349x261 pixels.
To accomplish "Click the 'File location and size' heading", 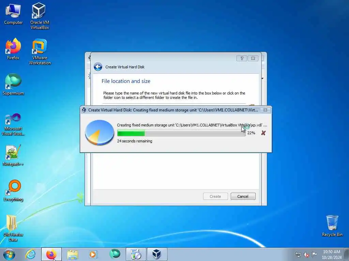I will click(126, 81).
